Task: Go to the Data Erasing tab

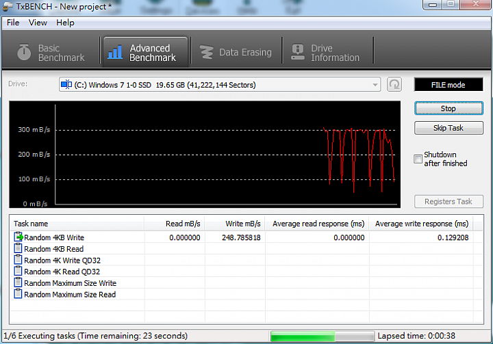Action: 236,52
